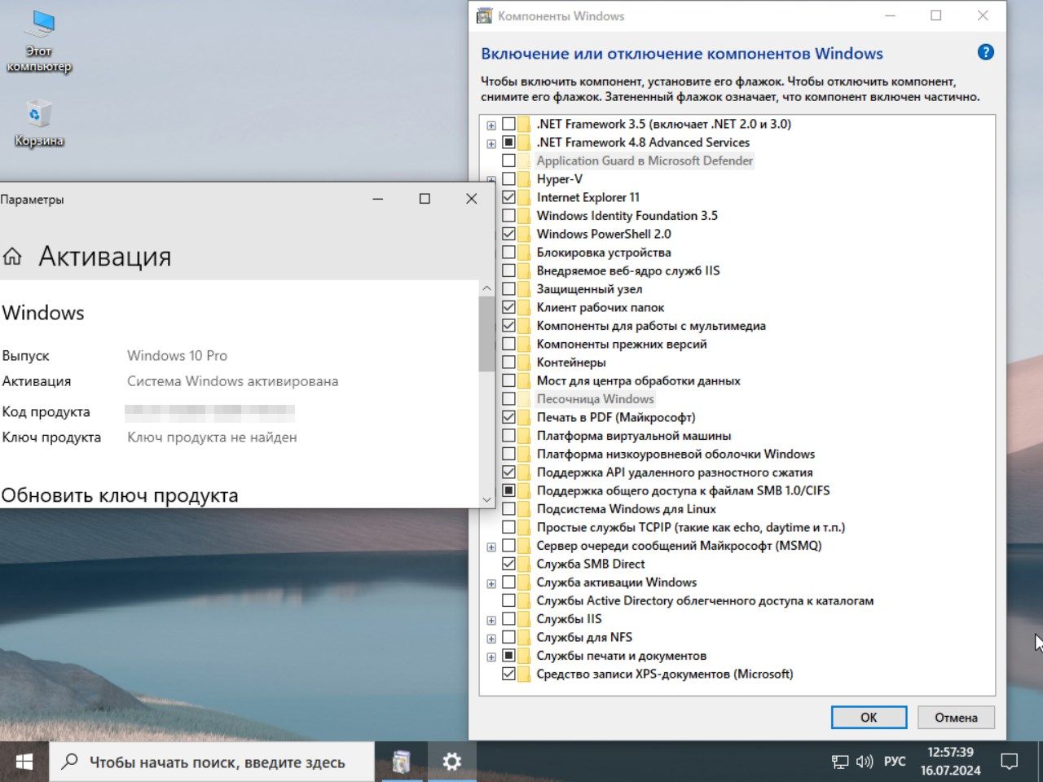The image size is (1043, 782).
Task: Check the Hyper-V component box
Action: pos(508,179)
